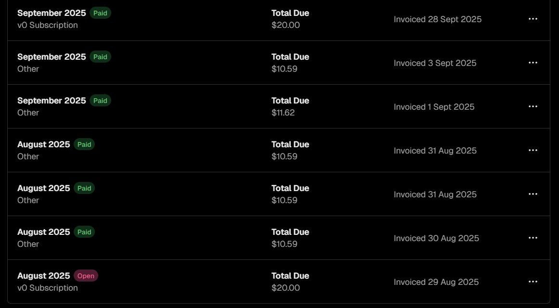Click Paid badge on the 3 Sept invoice

[100, 57]
